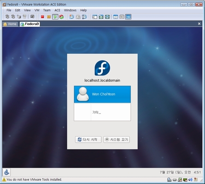Click the fourth greyed toolbar icon

(x=24, y=17)
